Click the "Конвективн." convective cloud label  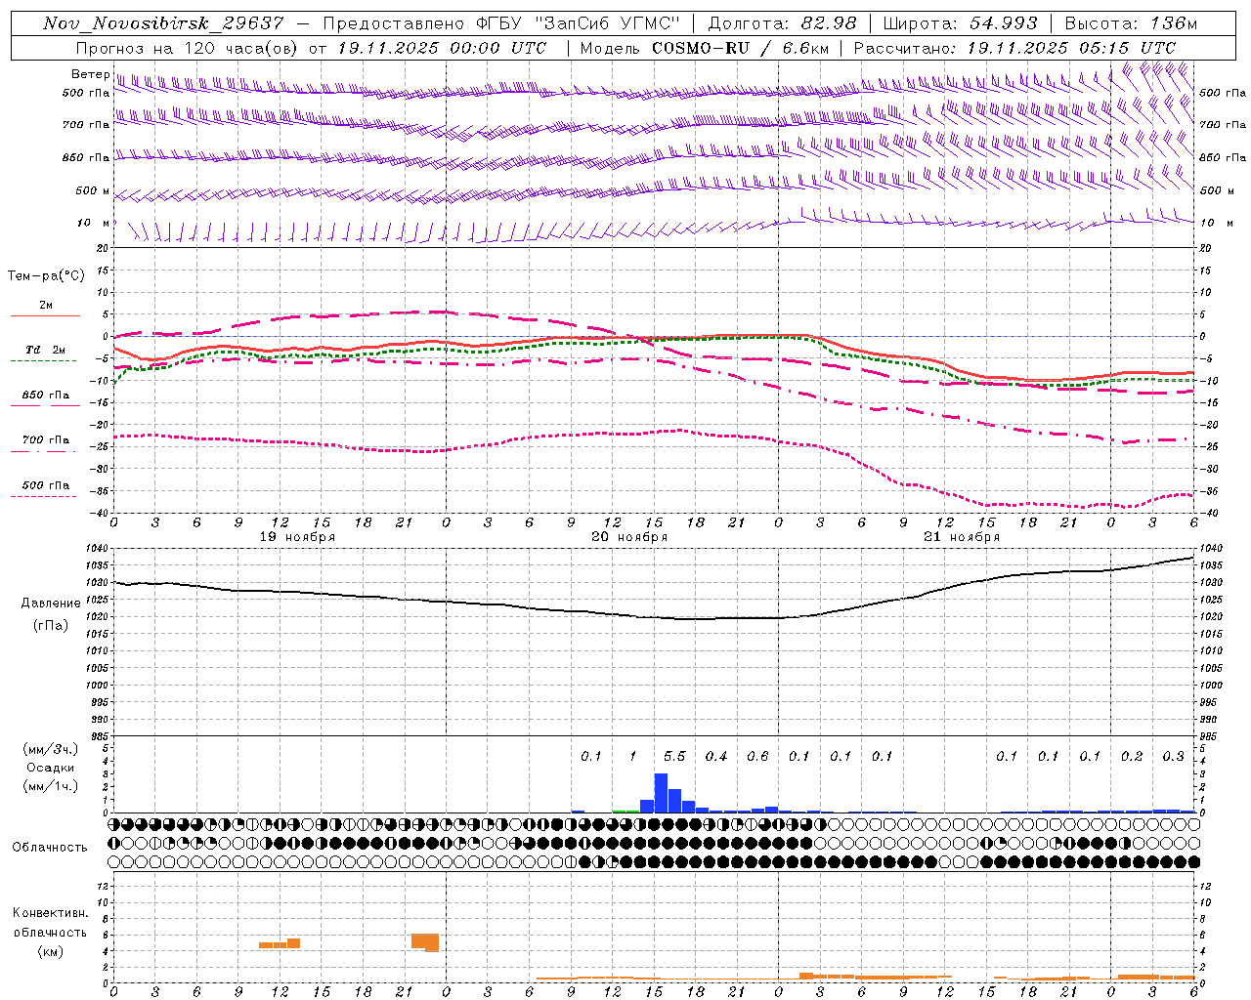51,913
